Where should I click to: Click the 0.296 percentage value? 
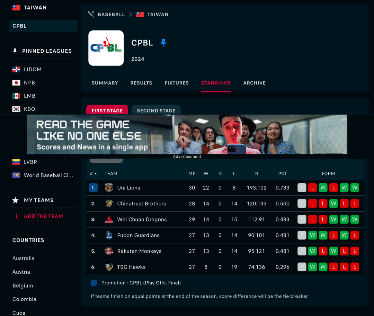pos(283,267)
